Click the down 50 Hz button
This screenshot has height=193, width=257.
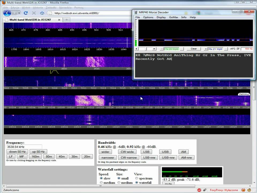[17, 152]
